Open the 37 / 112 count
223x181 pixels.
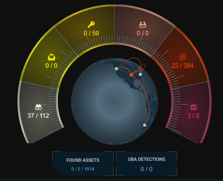[x=38, y=116]
